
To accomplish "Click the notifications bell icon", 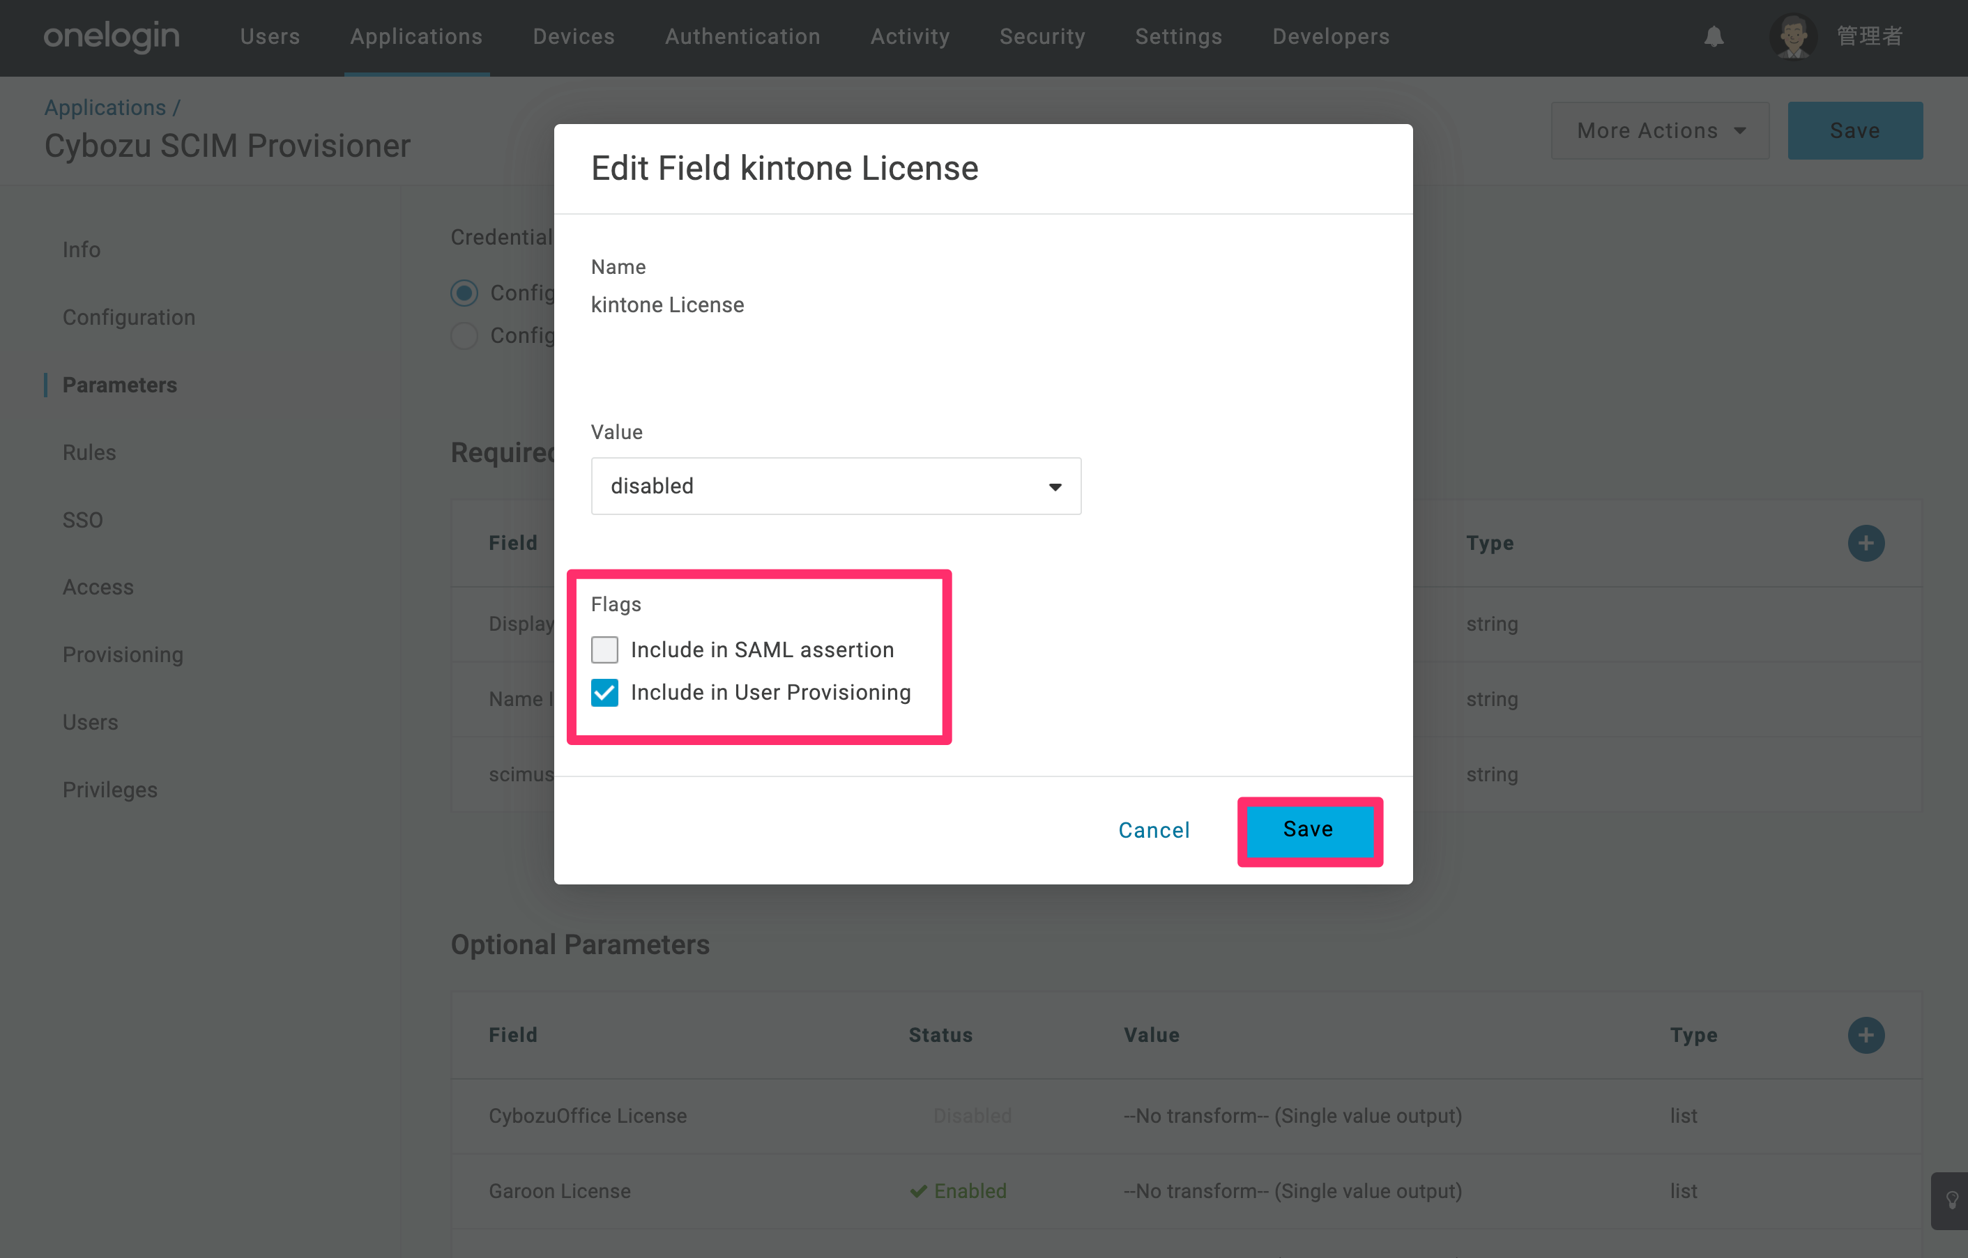I will (x=1714, y=37).
